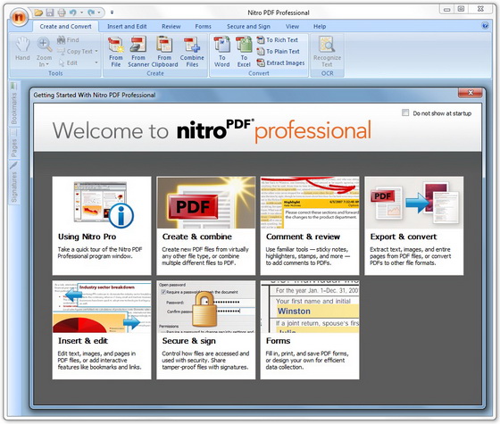This screenshot has height=424, width=500.
Task: Switch to Insert and Edit tab
Action: [x=127, y=27]
